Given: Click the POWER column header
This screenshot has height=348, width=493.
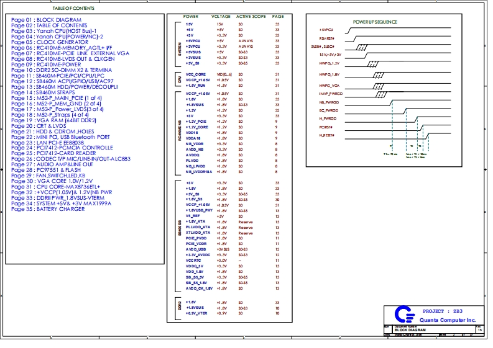Looking at the screenshot, I should [x=191, y=16].
